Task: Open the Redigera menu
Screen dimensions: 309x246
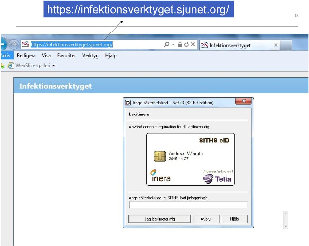Action: (26, 56)
